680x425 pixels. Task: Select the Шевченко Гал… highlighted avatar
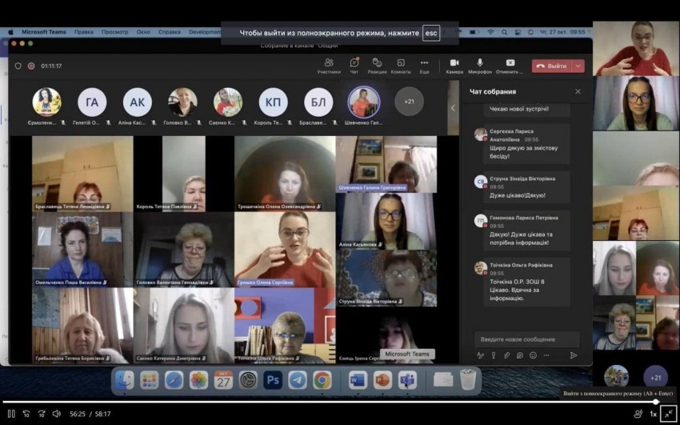364,102
